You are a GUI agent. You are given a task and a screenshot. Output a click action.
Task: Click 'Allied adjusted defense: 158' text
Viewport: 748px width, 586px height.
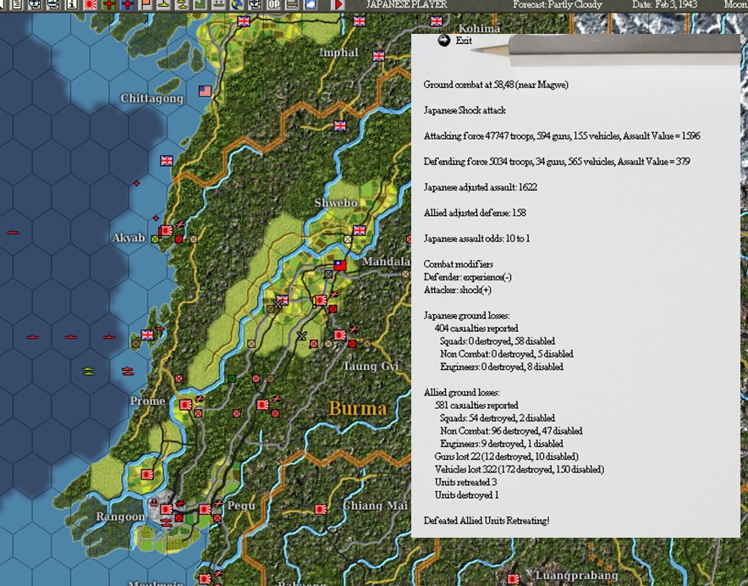pyautogui.click(x=475, y=213)
